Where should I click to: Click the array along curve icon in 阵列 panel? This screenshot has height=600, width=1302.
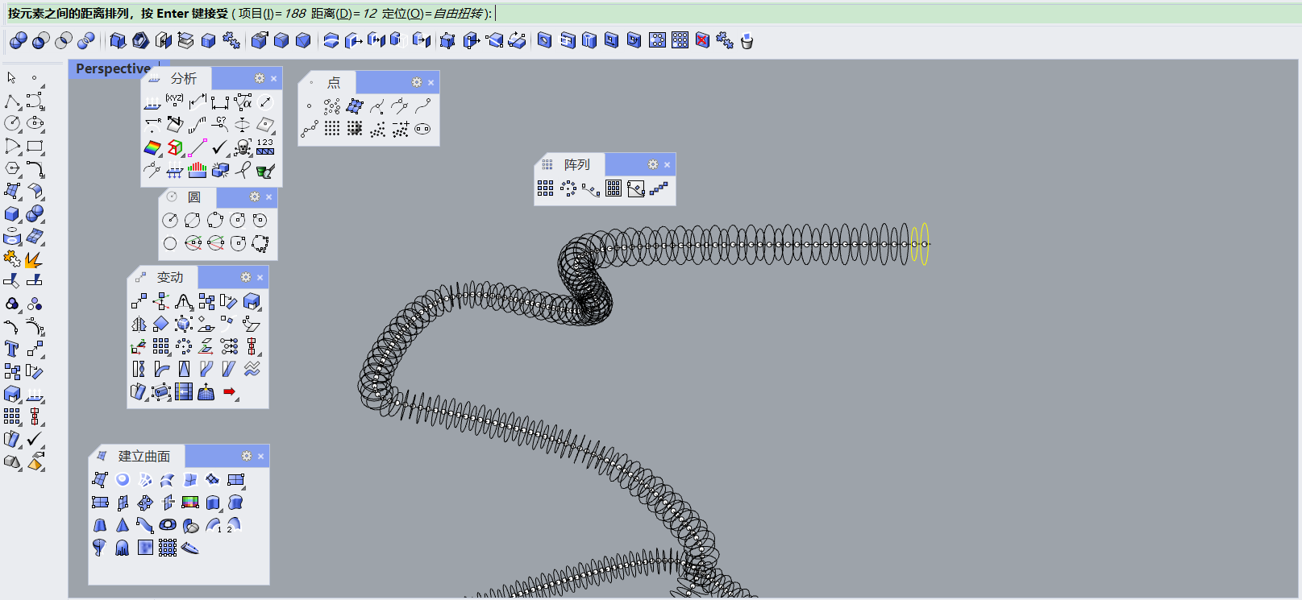591,188
